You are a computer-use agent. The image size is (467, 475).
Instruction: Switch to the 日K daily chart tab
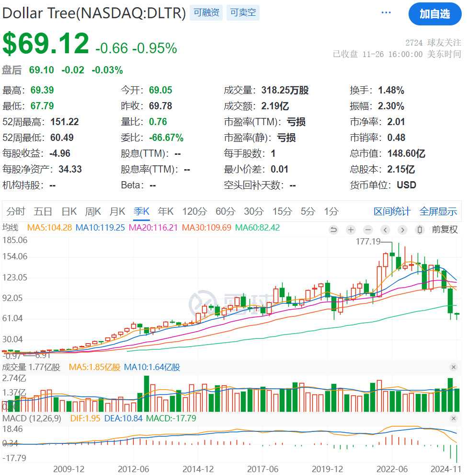pyautogui.click(x=69, y=211)
